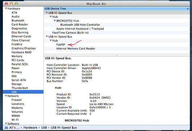The height and width of the screenshot is (131, 192).
Task: Click USB Hi-Speed Bus in path bar
Action: [x=64, y=128]
